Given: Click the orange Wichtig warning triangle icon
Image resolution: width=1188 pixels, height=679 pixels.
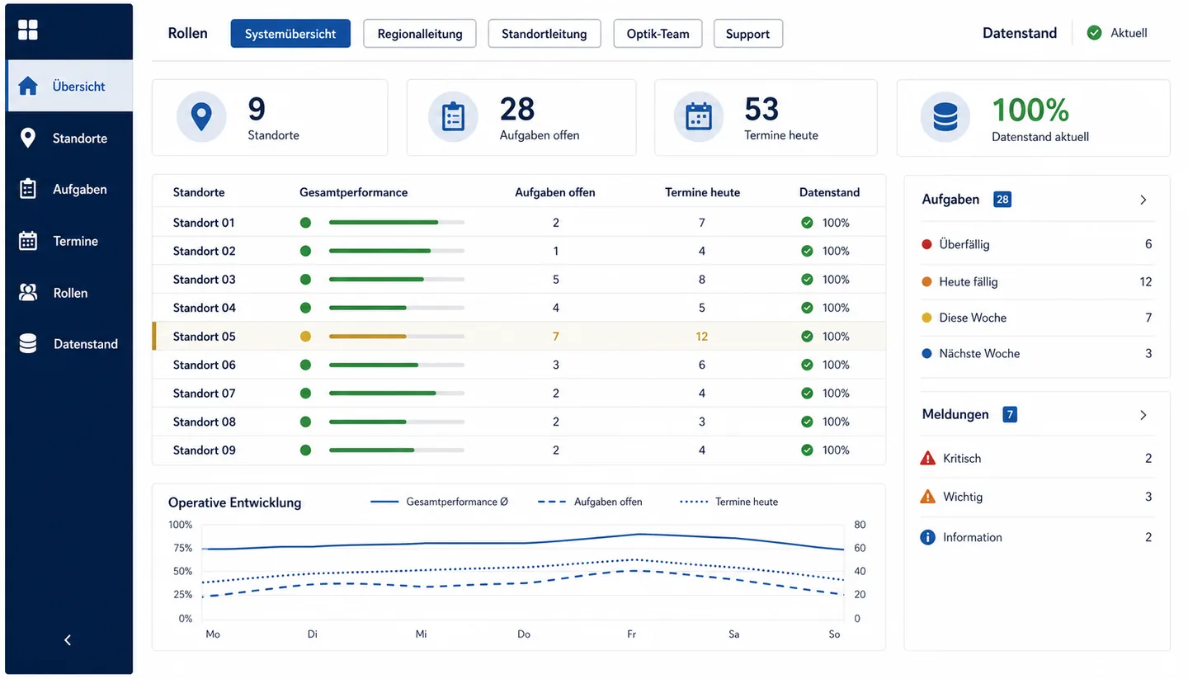Looking at the screenshot, I should (x=927, y=497).
